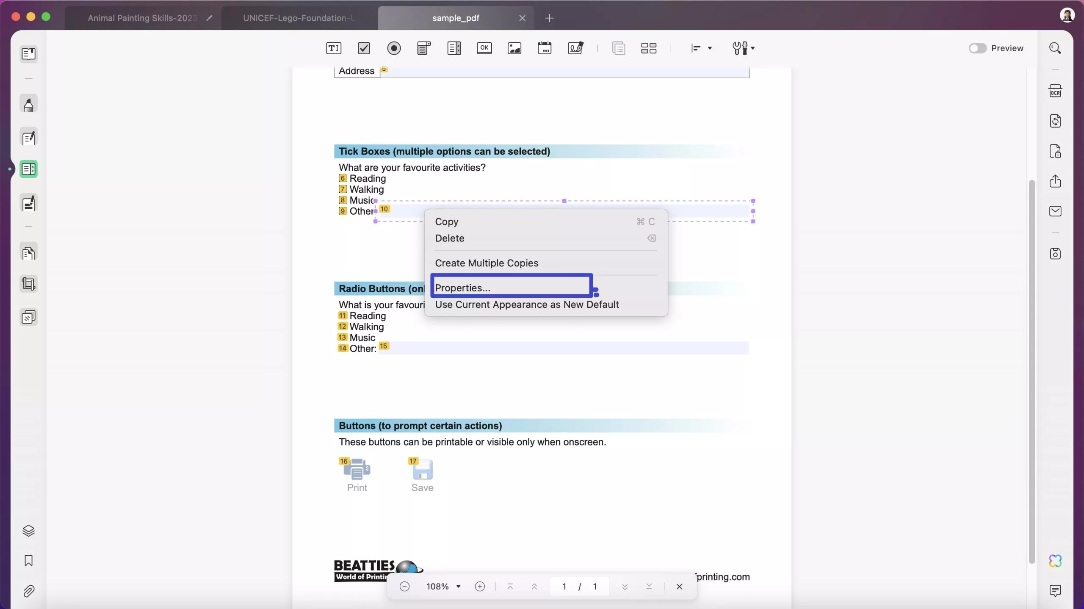This screenshot has height=609, width=1084.
Task: Open attachments via the paperclip sidebar icon
Action: [x=29, y=591]
